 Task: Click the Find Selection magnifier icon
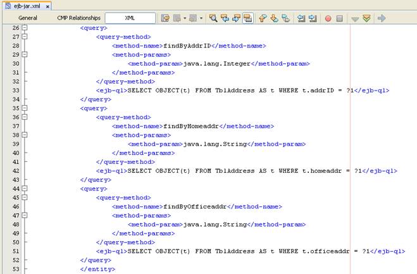213,18
